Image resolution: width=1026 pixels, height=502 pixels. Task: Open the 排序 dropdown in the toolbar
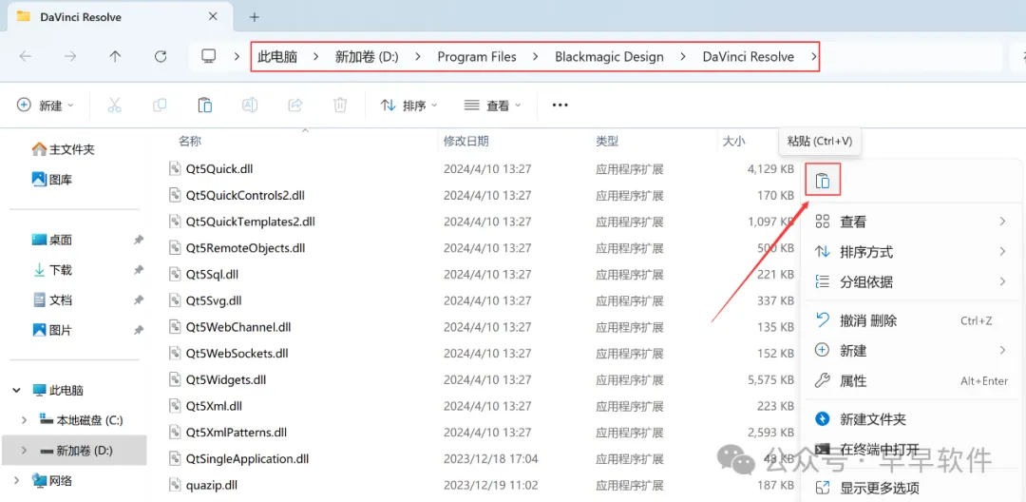408,105
